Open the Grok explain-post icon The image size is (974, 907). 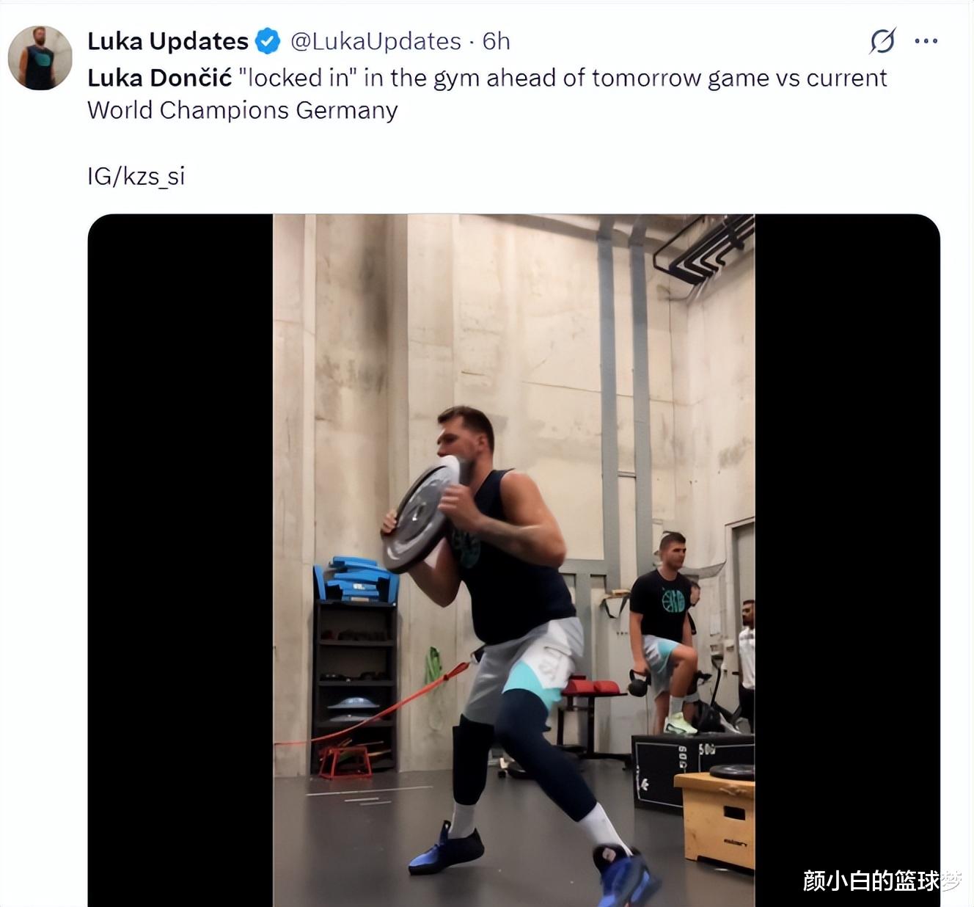(x=882, y=41)
